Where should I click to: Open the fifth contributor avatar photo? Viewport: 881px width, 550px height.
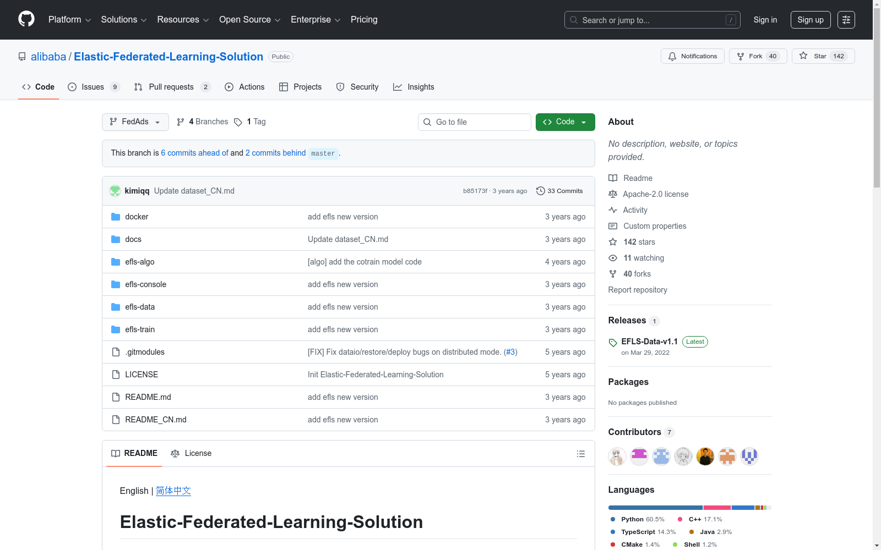(705, 457)
